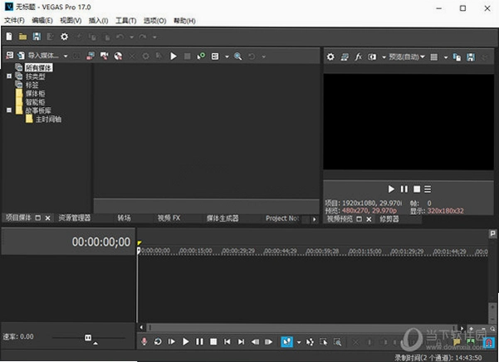Toggle split screen view in video preview
This screenshot has width=499, height=362.
372,57
